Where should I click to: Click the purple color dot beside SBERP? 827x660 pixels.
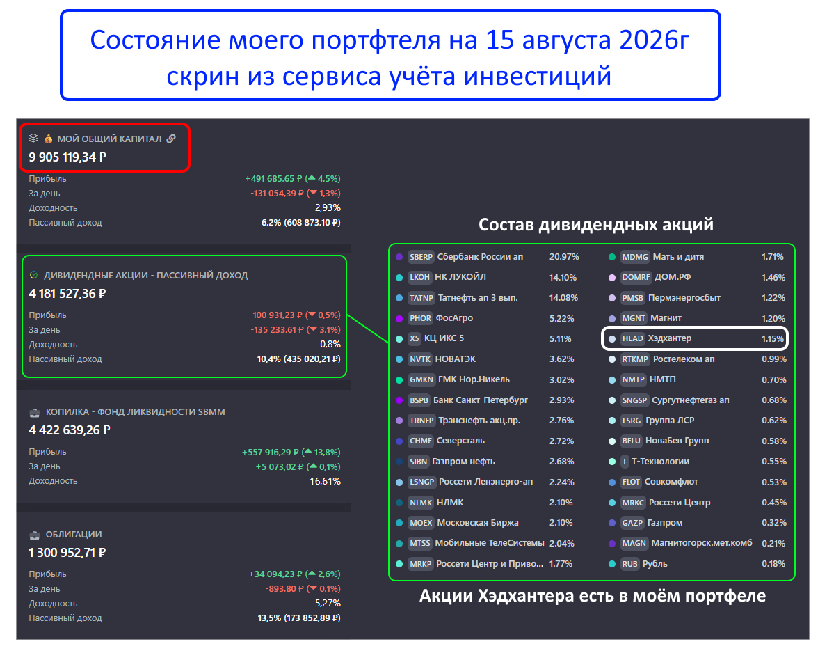399,257
